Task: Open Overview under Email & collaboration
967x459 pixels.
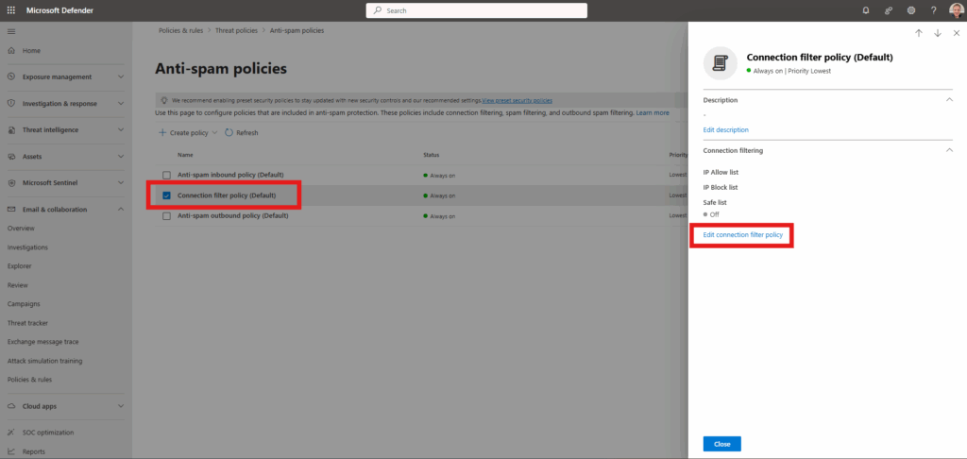Action: (x=21, y=229)
